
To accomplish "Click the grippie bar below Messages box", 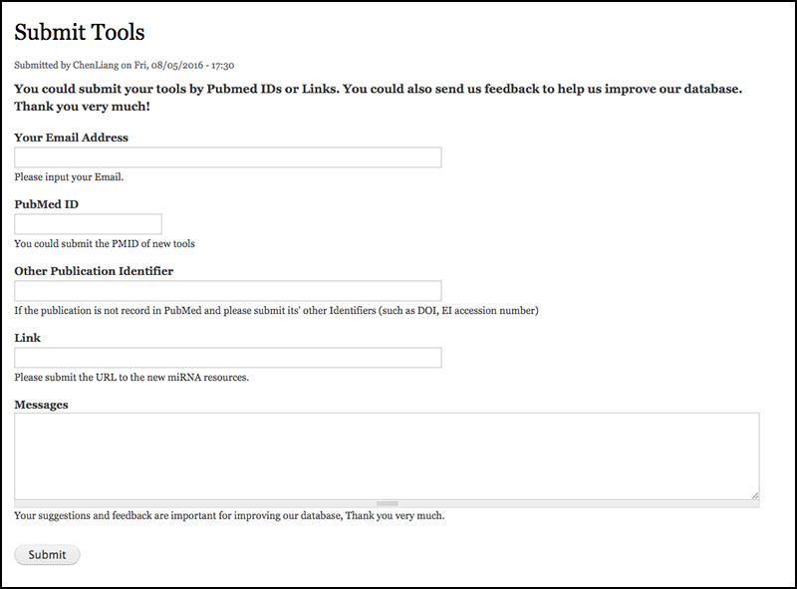I will pos(387,503).
